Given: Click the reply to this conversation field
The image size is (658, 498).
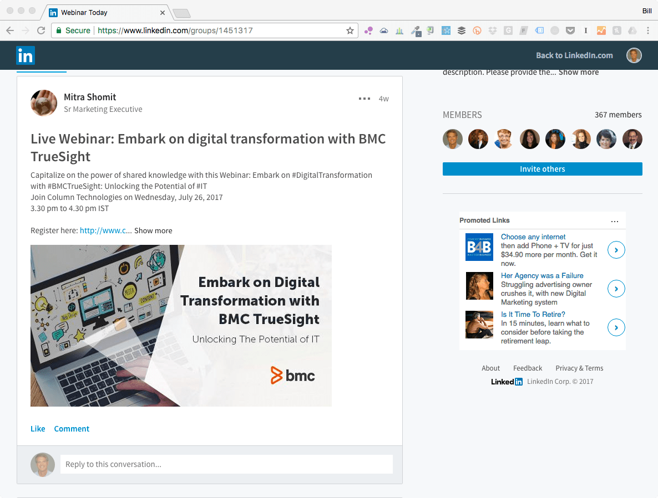Looking at the screenshot, I should click(x=226, y=464).
